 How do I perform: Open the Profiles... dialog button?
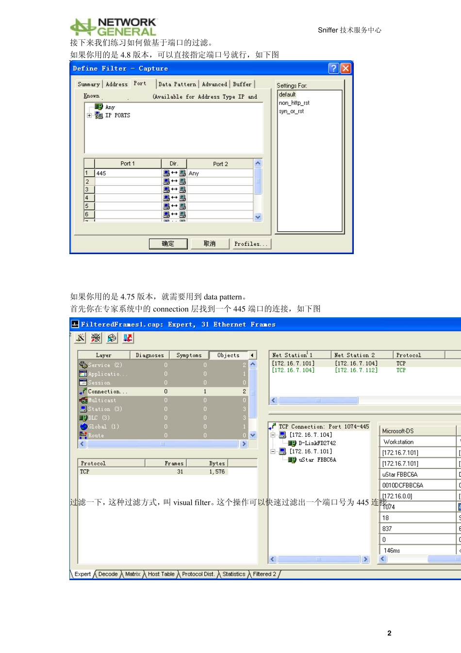(250, 244)
